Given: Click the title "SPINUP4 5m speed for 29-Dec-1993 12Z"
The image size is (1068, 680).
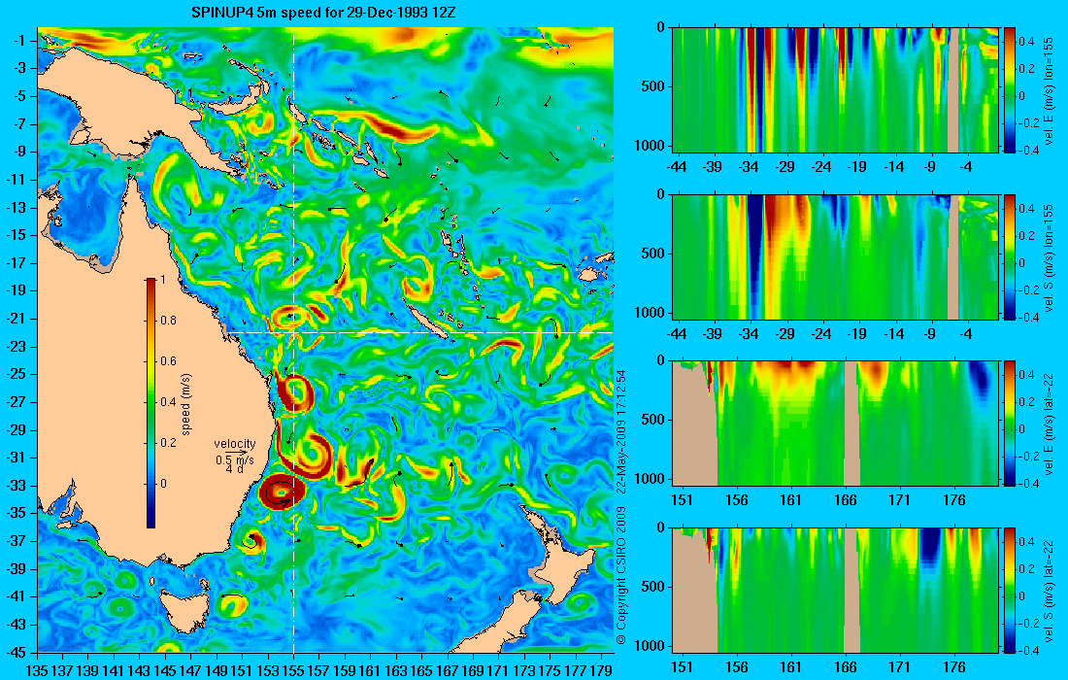Looking at the screenshot, I should (x=325, y=13).
